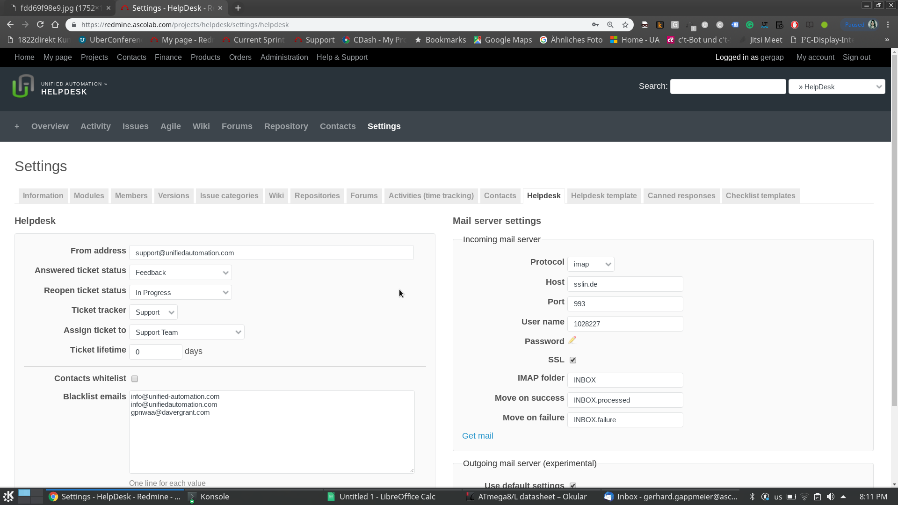Open the Repository project menu item

click(286, 126)
